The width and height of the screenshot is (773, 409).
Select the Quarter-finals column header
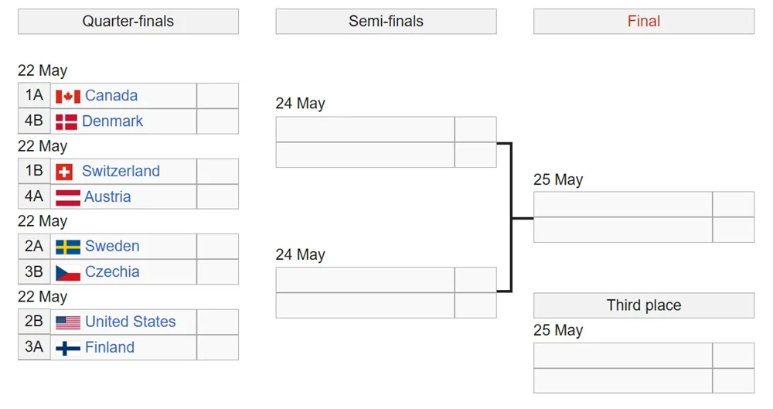(x=128, y=22)
